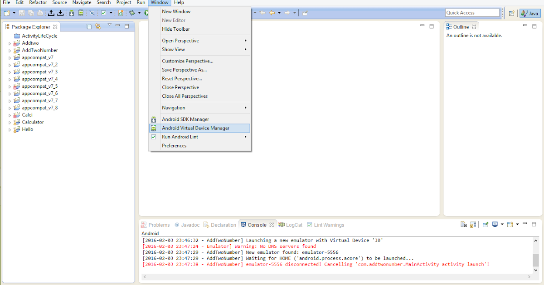Toggle Scroll Lock in the Console view
Screen dimensions: 544x285
[x=473, y=225]
